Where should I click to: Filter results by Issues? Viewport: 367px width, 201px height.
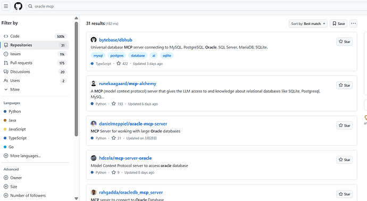pyautogui.click(x=35, y=54)
